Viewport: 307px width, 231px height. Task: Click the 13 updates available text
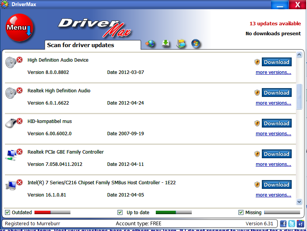click(275, 23)
